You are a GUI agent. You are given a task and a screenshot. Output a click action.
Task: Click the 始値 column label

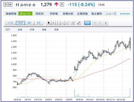(20, 30)
